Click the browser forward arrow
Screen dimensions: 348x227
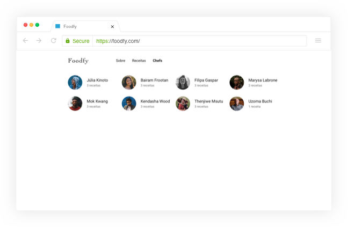point(39,41)
